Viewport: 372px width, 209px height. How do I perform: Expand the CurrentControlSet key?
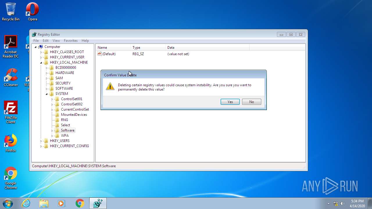tap(52, 109)
